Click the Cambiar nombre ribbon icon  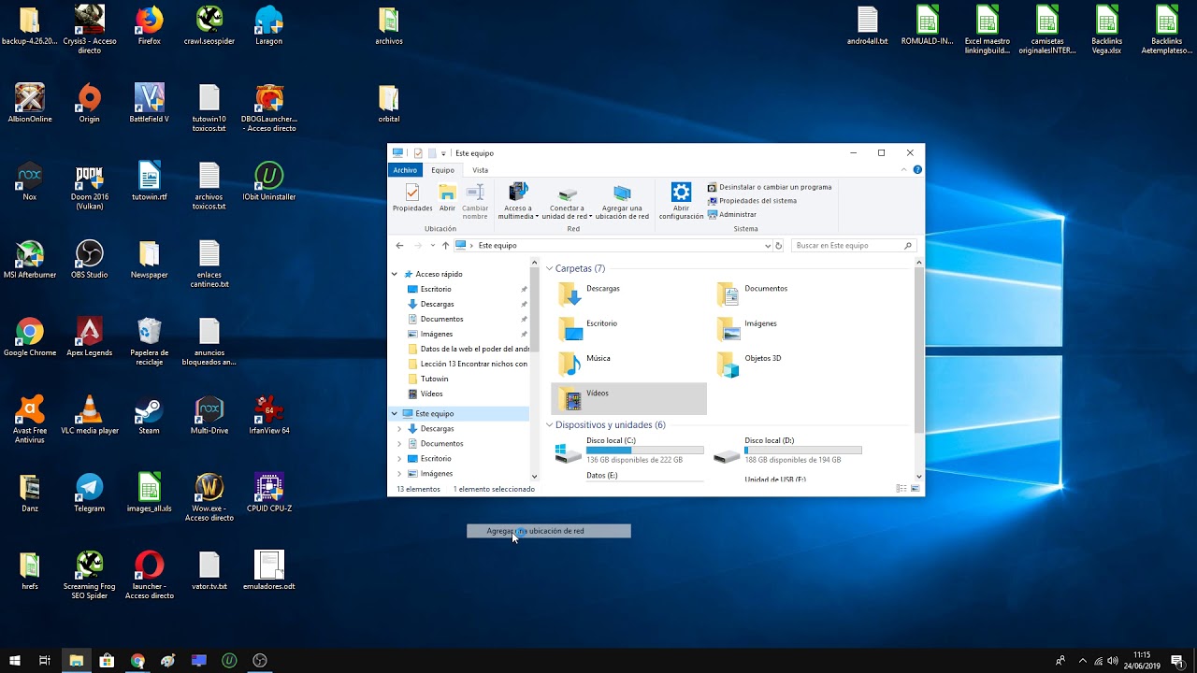point(475,200)
